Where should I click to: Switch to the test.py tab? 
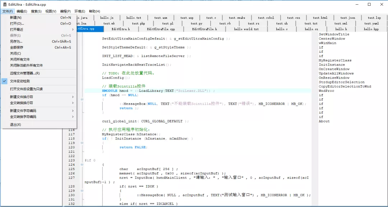197,23
